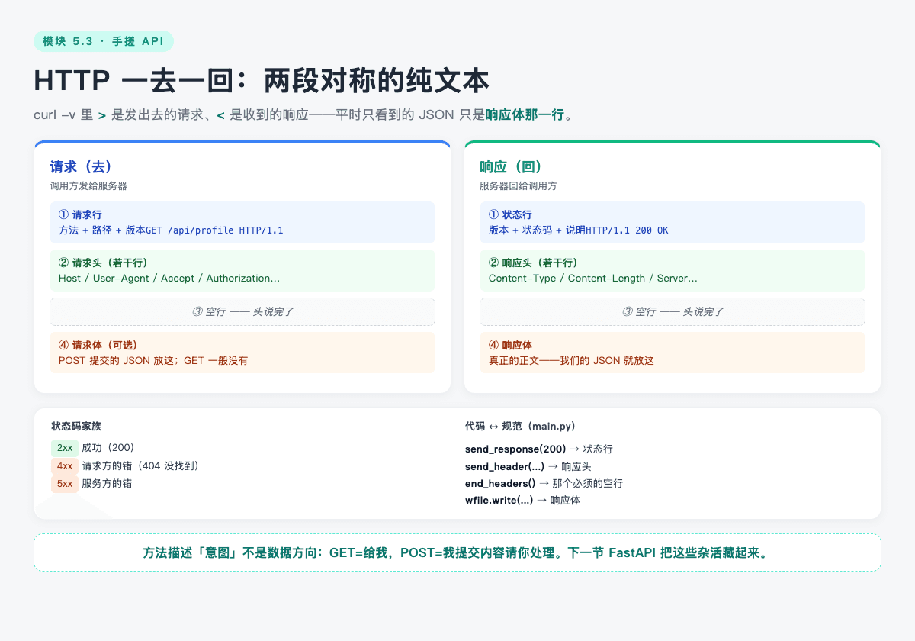Click the 调用方发给服务器 subtitle
This screenshot has width=915, height=641.
(88, 185)
